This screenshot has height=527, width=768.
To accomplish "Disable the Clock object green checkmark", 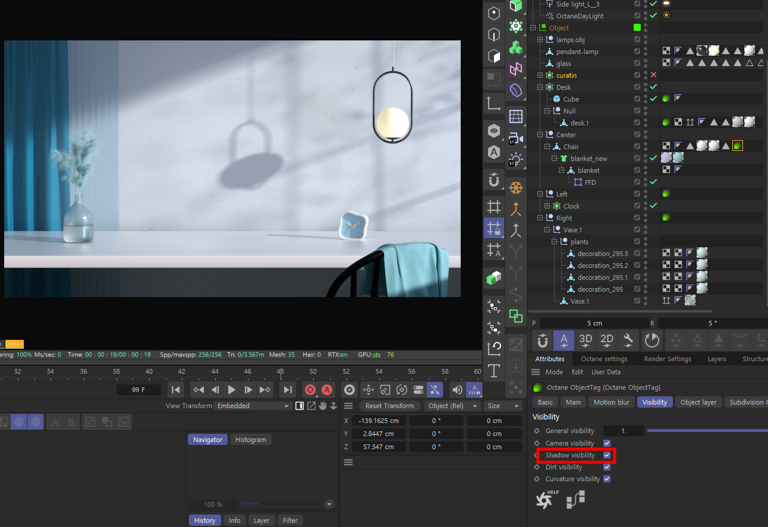I will (x=653, y=206).
